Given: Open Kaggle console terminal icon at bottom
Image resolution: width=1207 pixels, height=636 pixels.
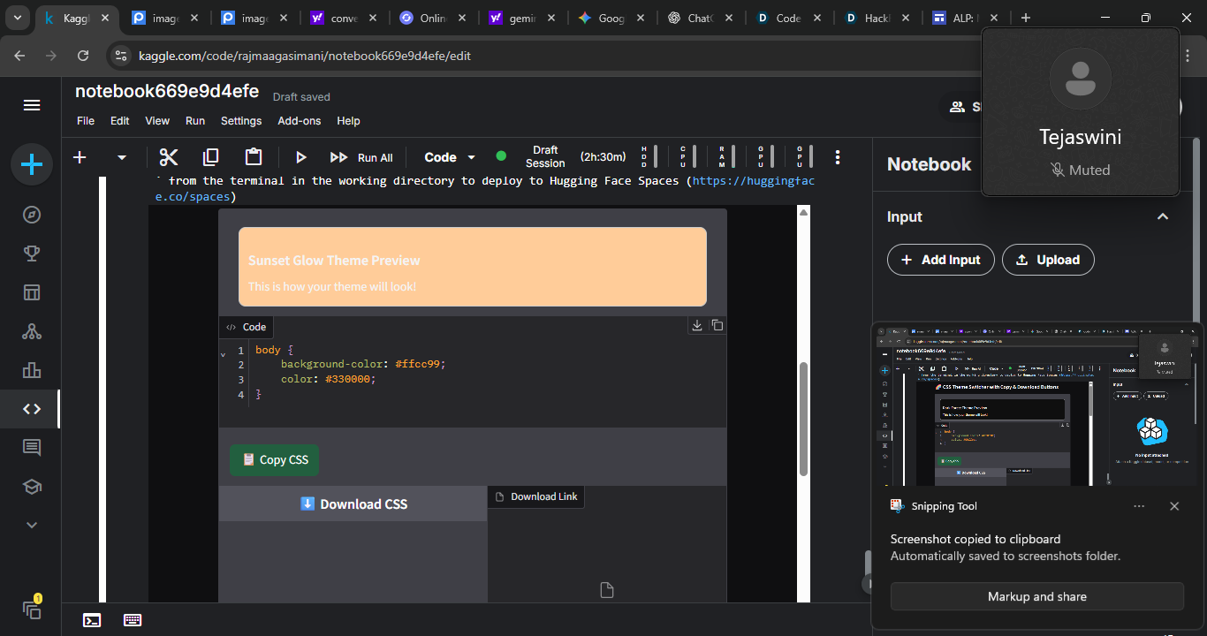Looking at the screenshot, I should coord(92,620).
